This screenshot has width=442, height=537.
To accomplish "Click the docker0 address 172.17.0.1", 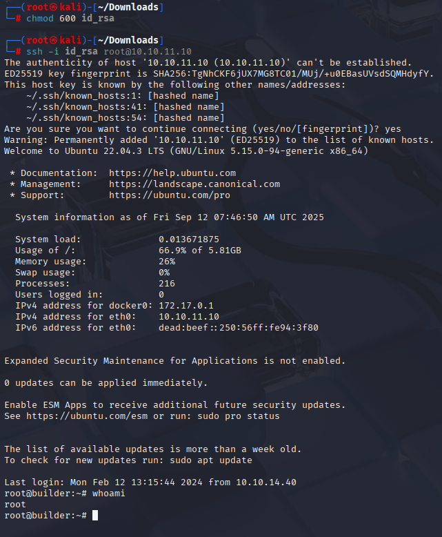I will click(185, 306).
